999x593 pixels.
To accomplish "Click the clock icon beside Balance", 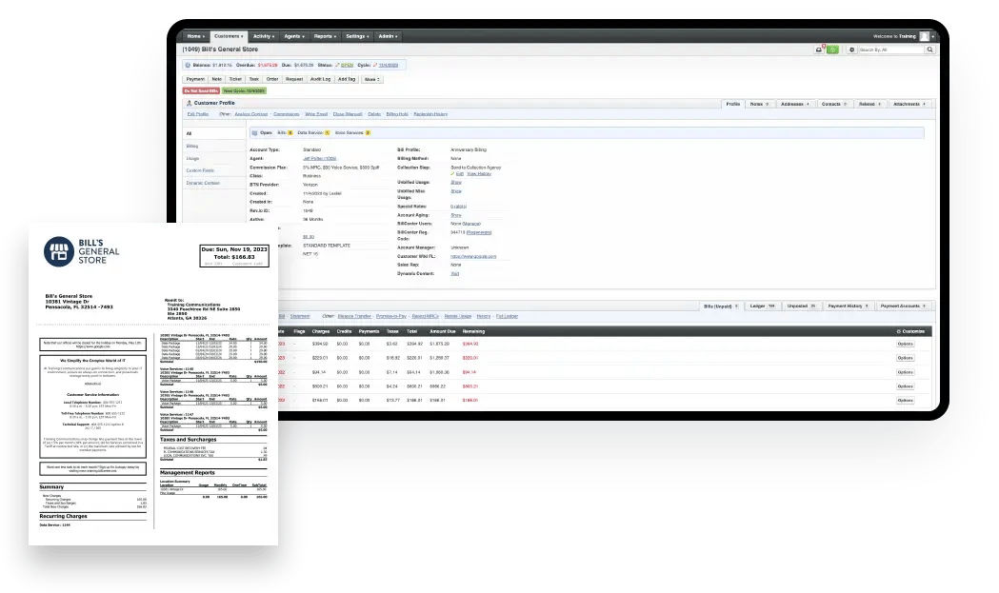I will click(x=188, y=65).
